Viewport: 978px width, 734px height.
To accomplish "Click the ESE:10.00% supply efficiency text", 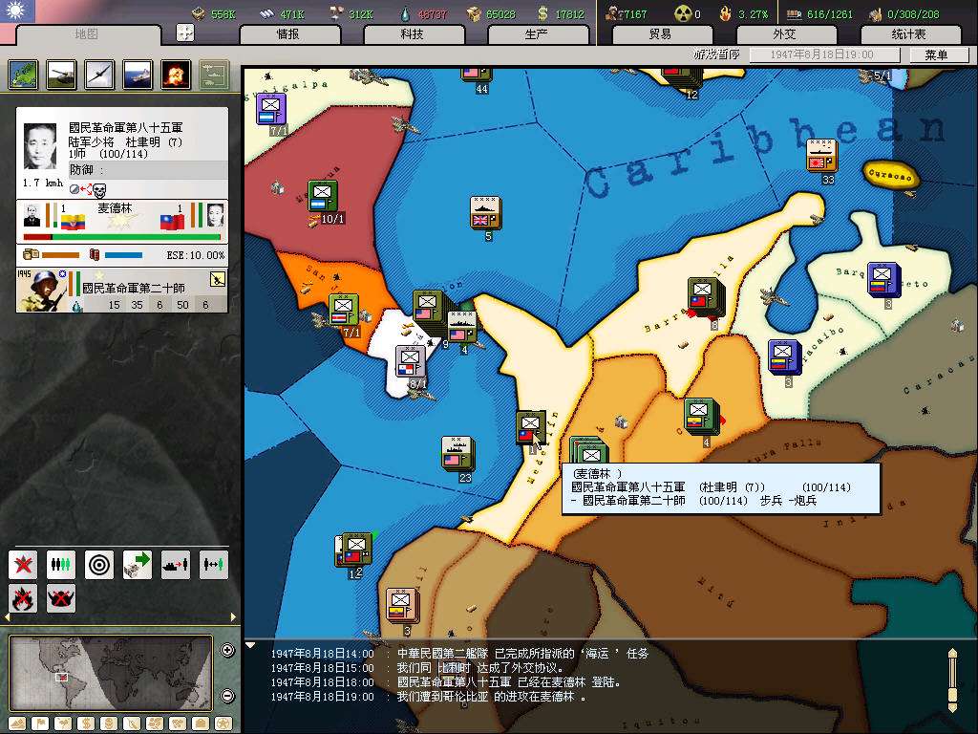I will point(195,255).
